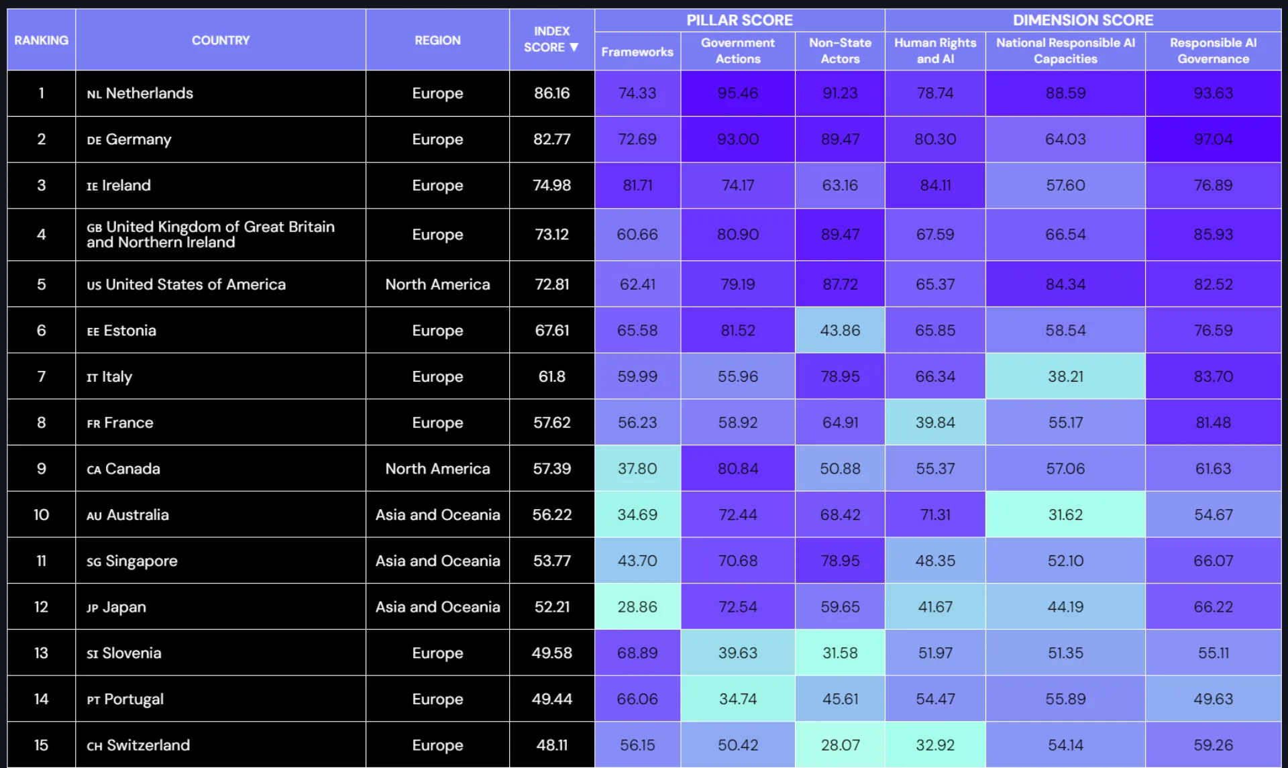Click the Country column header
This screenshot has height=768, width=1288.
pyautogui.click(x=220, y=40)
